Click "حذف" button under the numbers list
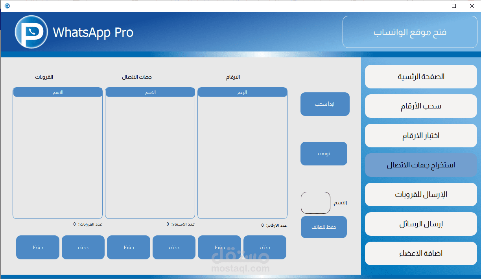 pyautogui.click(x=265, y=248)
